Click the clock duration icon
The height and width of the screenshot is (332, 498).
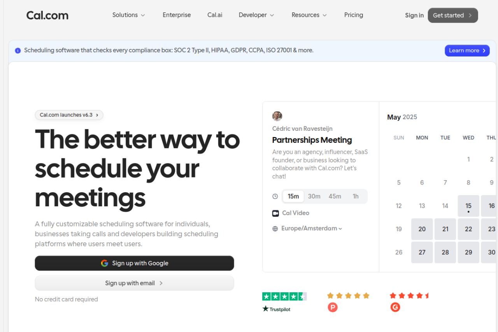(x=275, y=197)
